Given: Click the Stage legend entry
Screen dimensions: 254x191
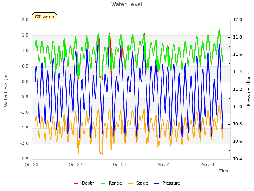Looking at the screenshot, I should click(x=138, y=183).
